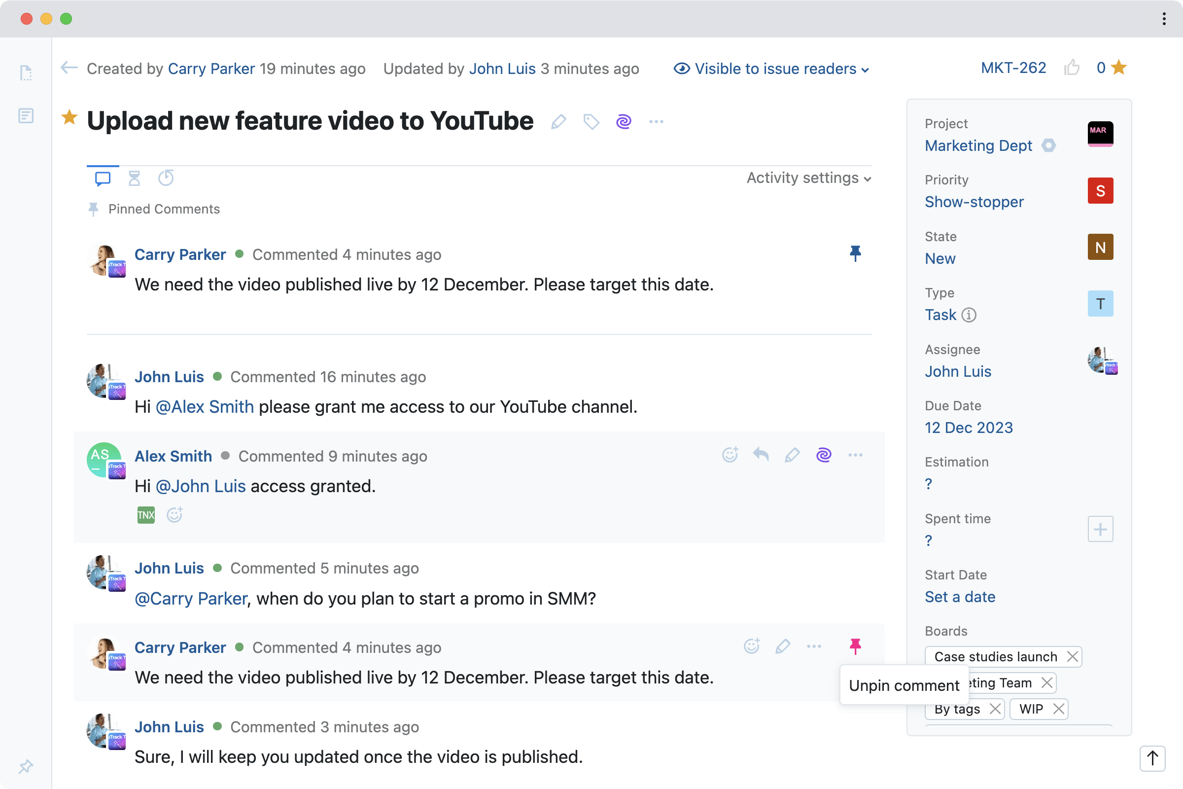Jump back to top with arrow button

[x=1152, y=758]
